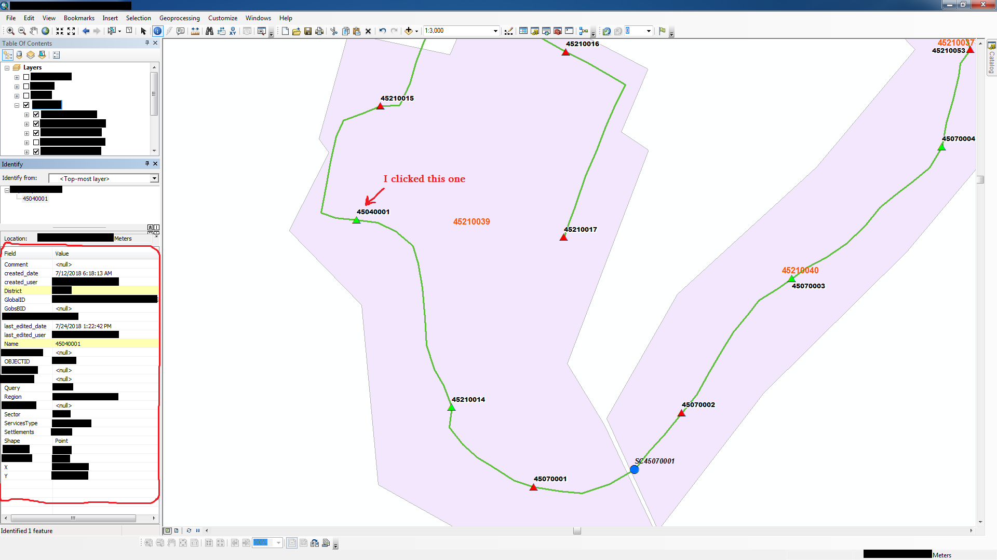Activate the Pan hand tool

point(34,31)
